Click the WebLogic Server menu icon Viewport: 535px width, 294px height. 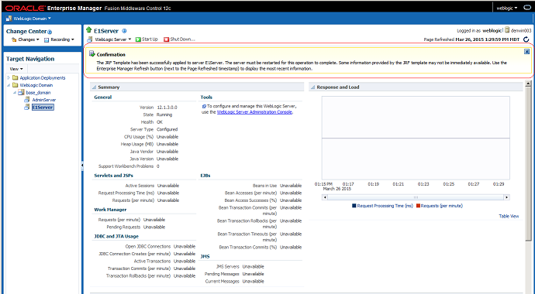pos(90,39)
